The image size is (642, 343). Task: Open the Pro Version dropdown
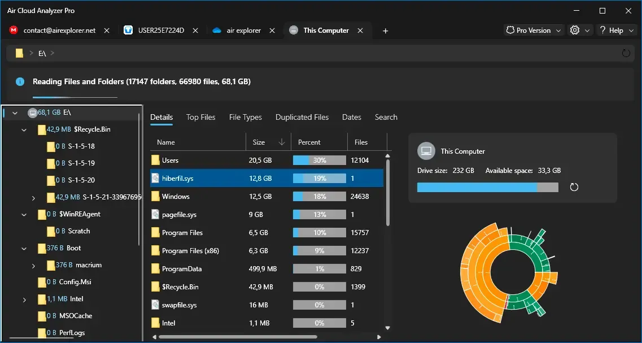coord(534,31)
